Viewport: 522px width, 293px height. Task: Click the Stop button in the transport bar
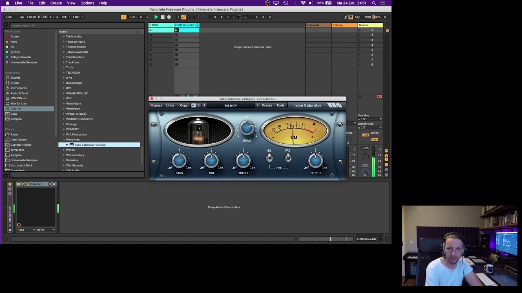click(162, 17)
